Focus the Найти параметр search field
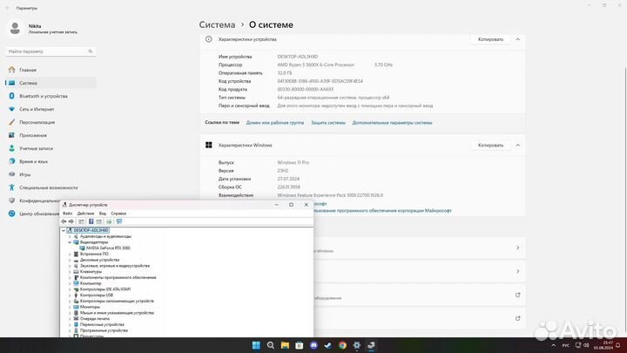 [51, 51]
